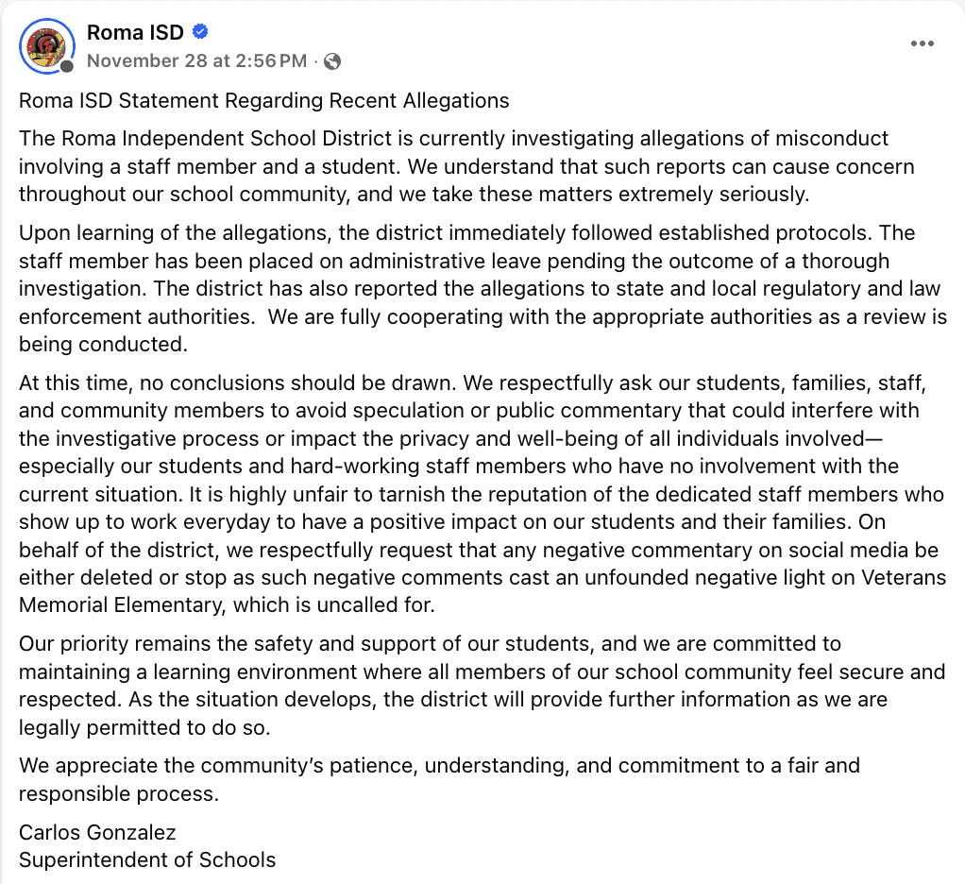Open the November 28 at 2:56 PM timestamp
This screenshot has width=965, height=884.
[x=196, y=61]
